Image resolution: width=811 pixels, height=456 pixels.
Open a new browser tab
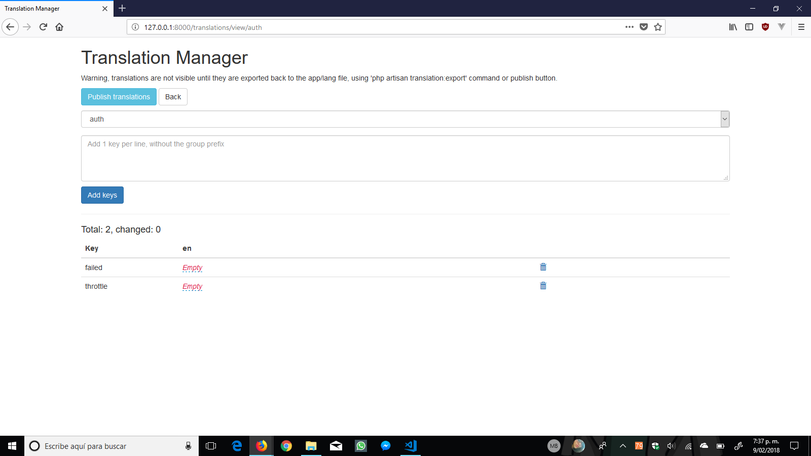[x=122, y=9]
